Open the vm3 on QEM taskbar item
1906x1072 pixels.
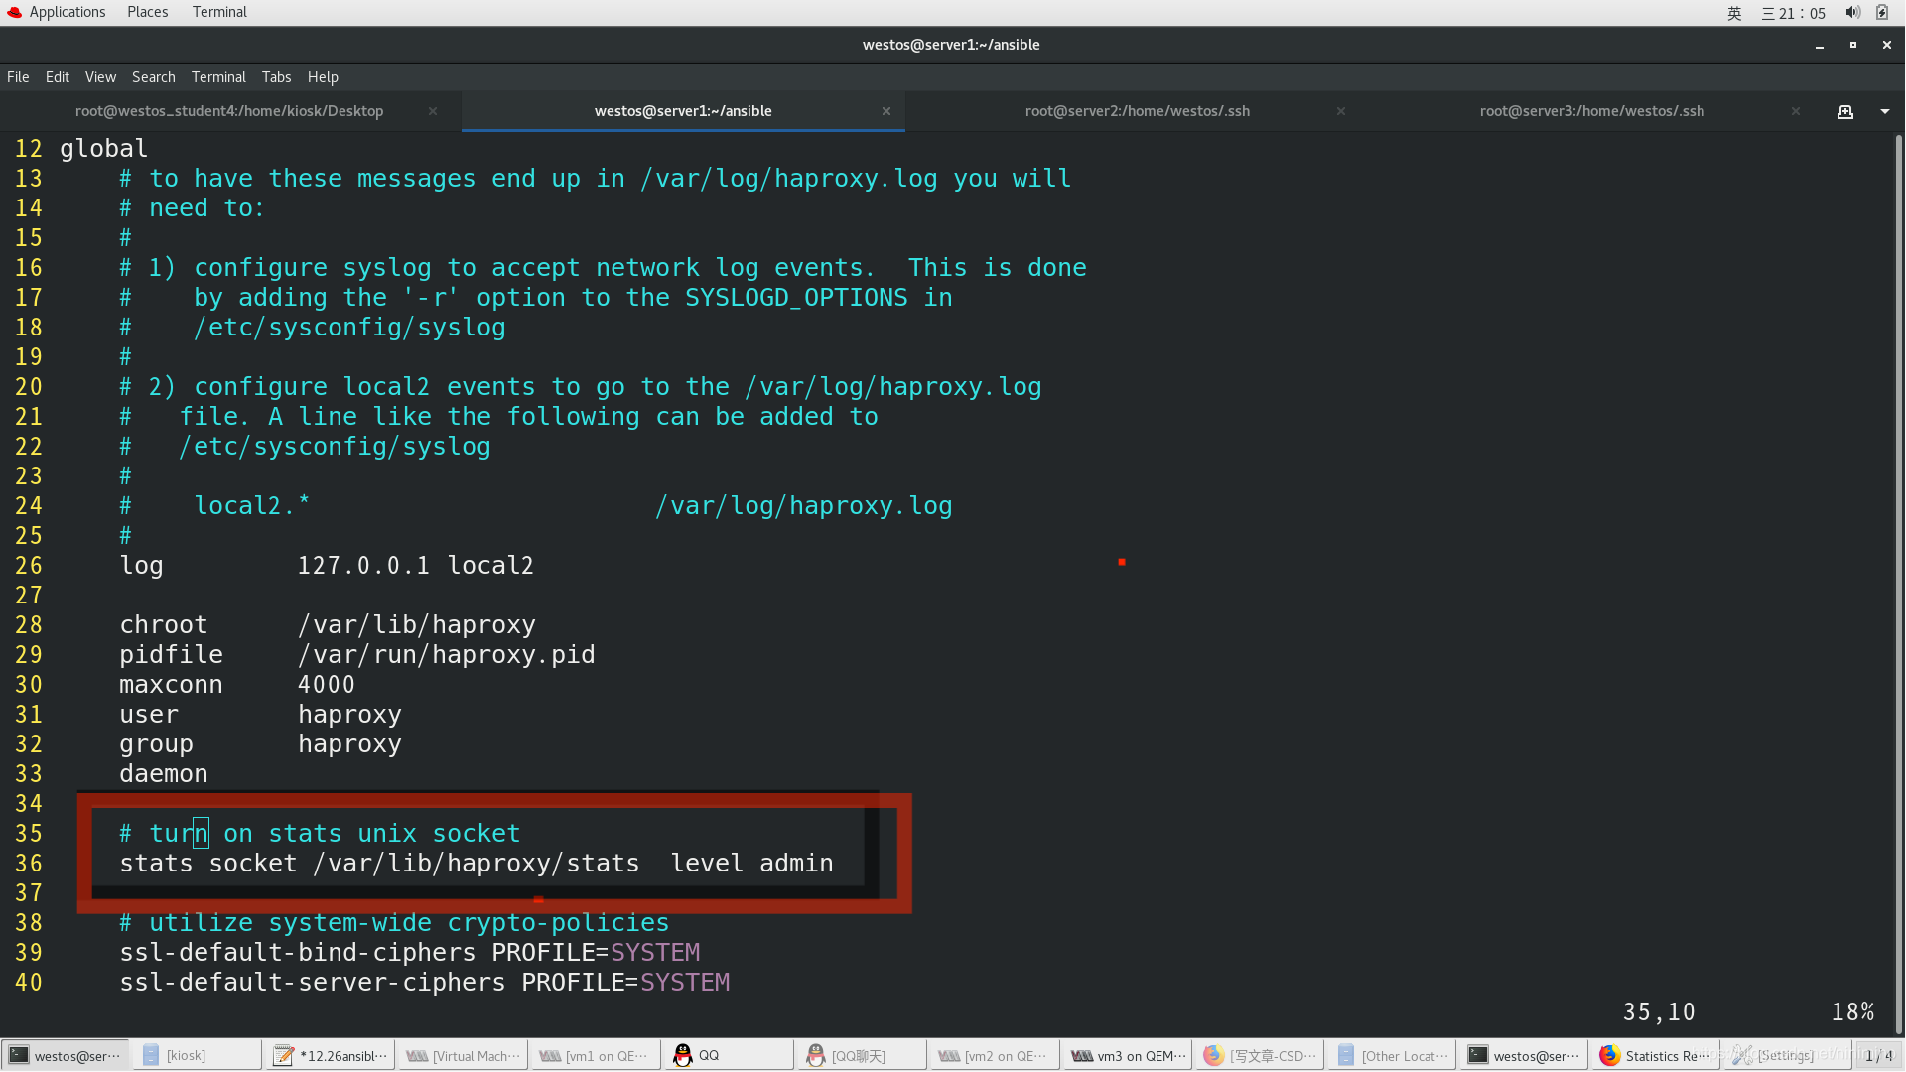[1127, 1055]
